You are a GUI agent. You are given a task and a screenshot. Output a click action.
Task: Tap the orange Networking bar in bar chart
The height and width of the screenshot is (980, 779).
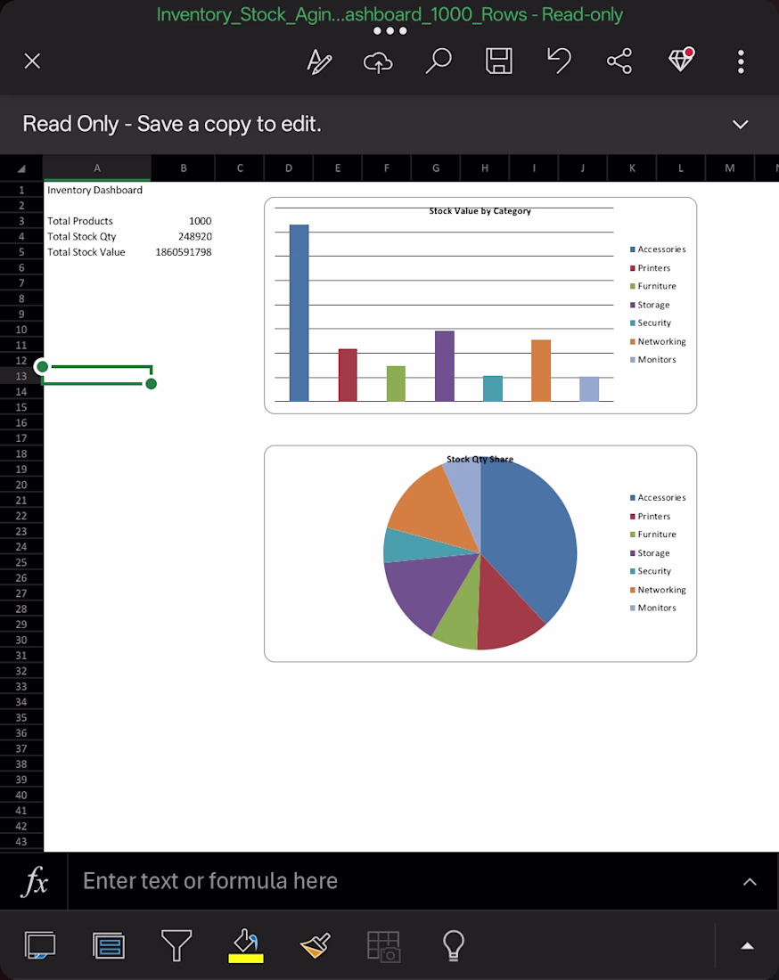tap(541, 371)
